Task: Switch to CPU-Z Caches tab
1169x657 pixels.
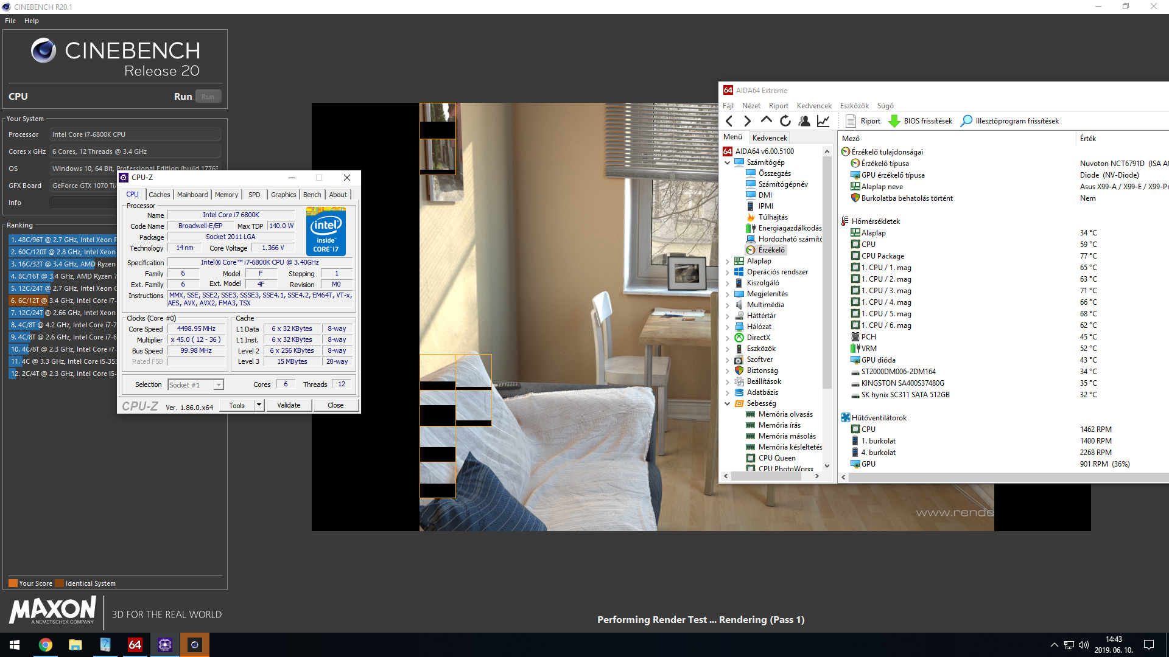Action: [160, 195]
